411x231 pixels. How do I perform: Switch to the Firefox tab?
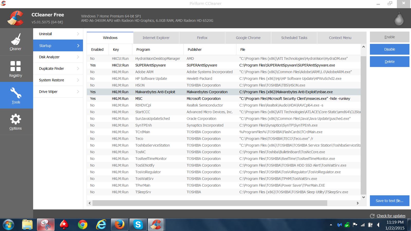tap(202, 38)
